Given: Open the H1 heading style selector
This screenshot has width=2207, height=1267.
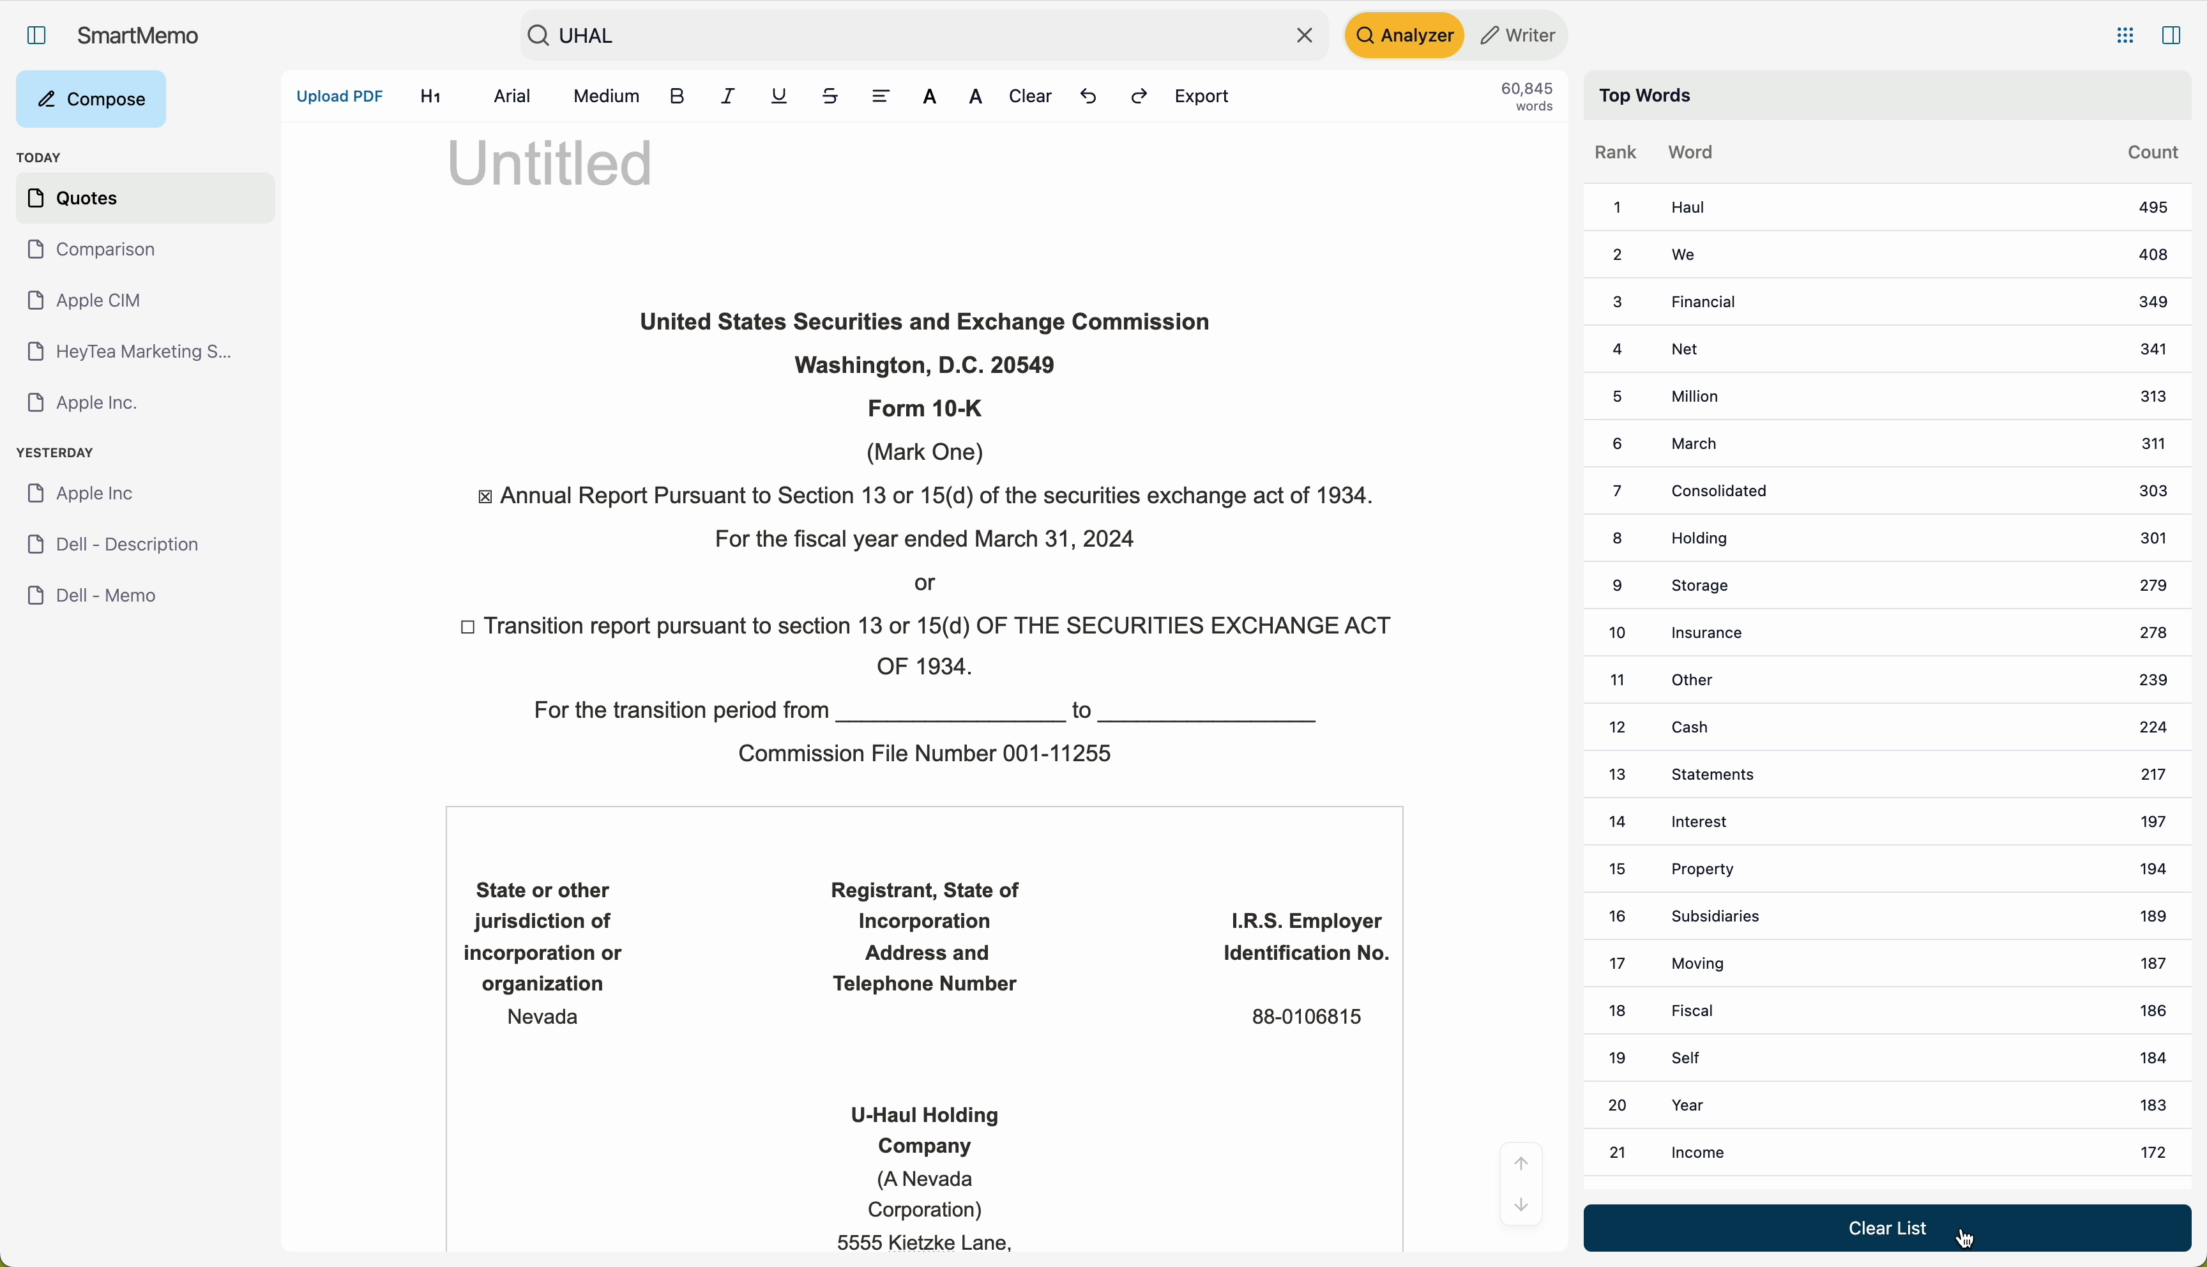Looking at the screenshot, I should pos(430,96).
